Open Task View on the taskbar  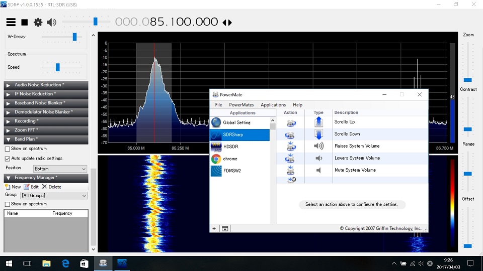tap(27, 263)
